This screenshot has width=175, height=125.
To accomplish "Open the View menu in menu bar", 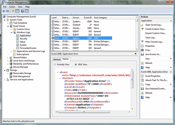I will pos(20,7).
